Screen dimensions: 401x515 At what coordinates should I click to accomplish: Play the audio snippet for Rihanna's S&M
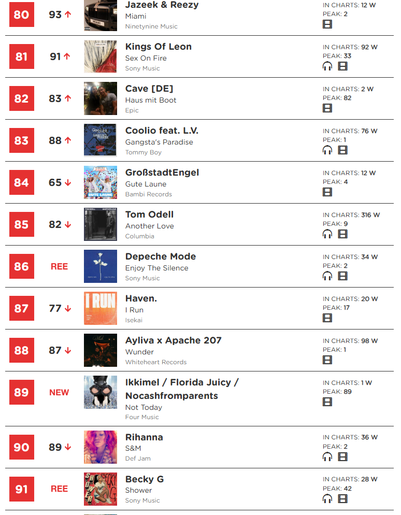tap(327, 457)
